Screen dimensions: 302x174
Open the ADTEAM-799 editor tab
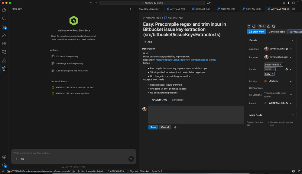coord(176,9)
